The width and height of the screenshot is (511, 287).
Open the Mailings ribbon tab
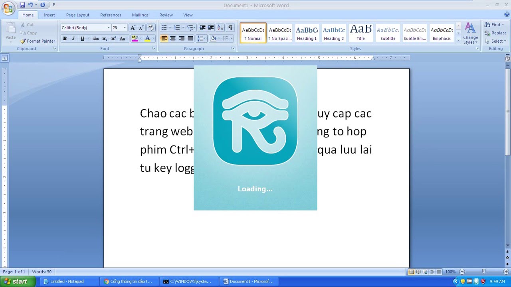(140, 15)
